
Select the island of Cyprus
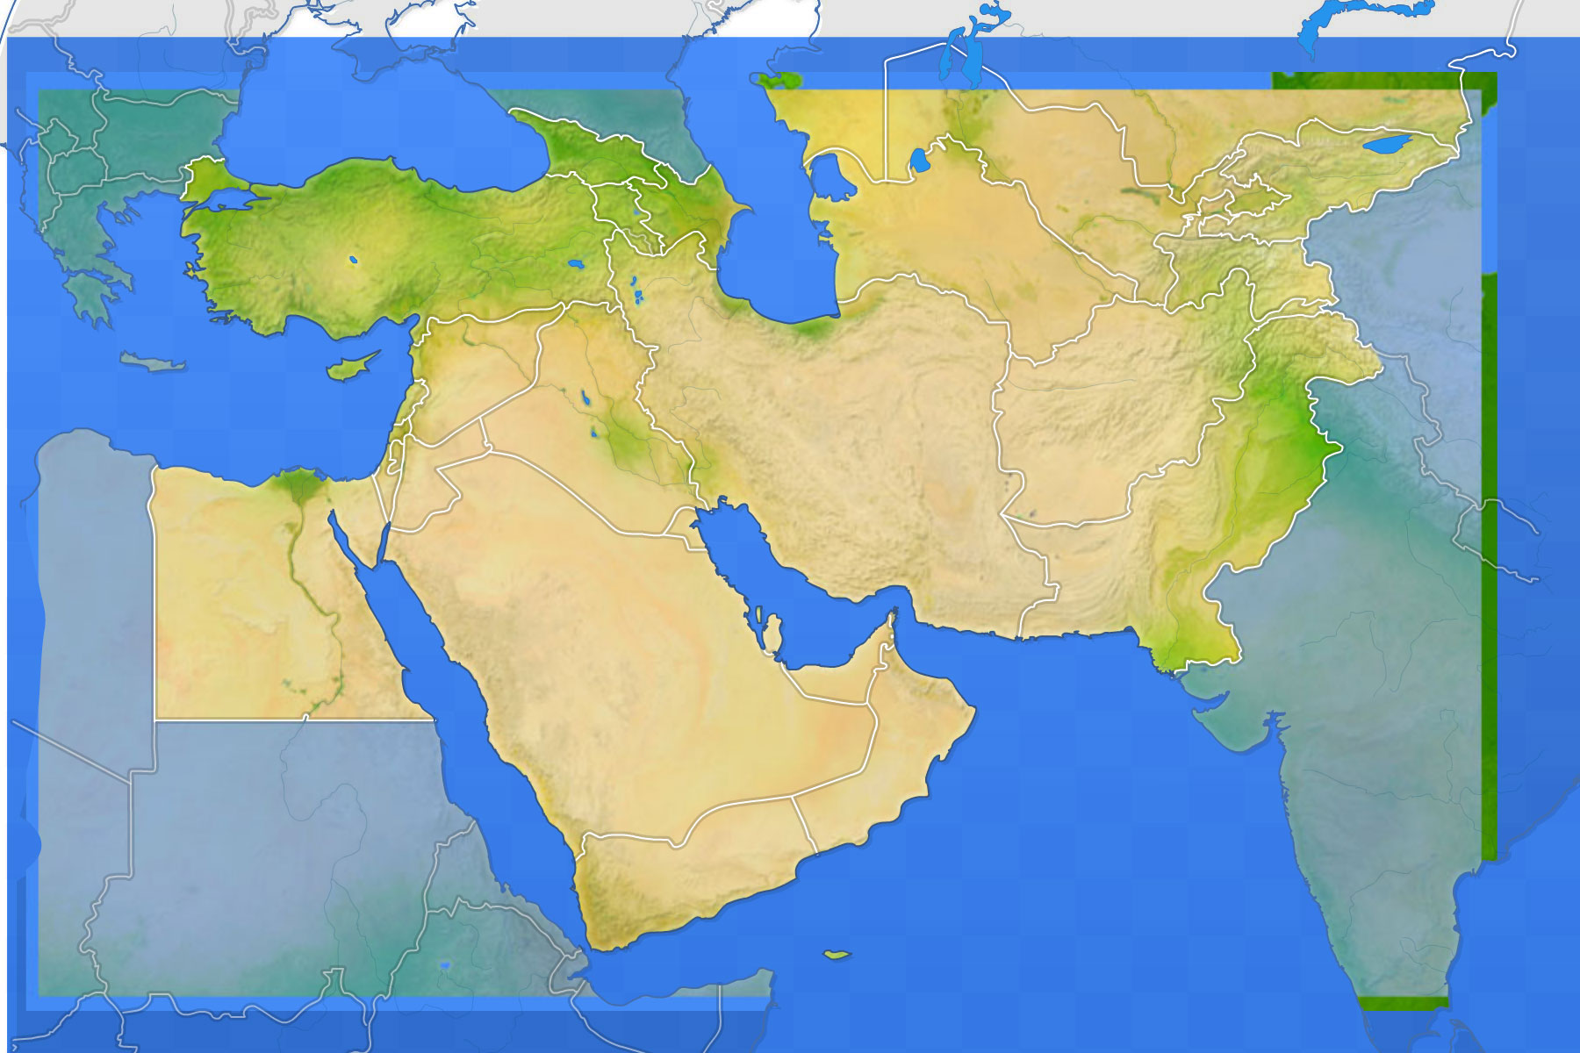point(351,366)
